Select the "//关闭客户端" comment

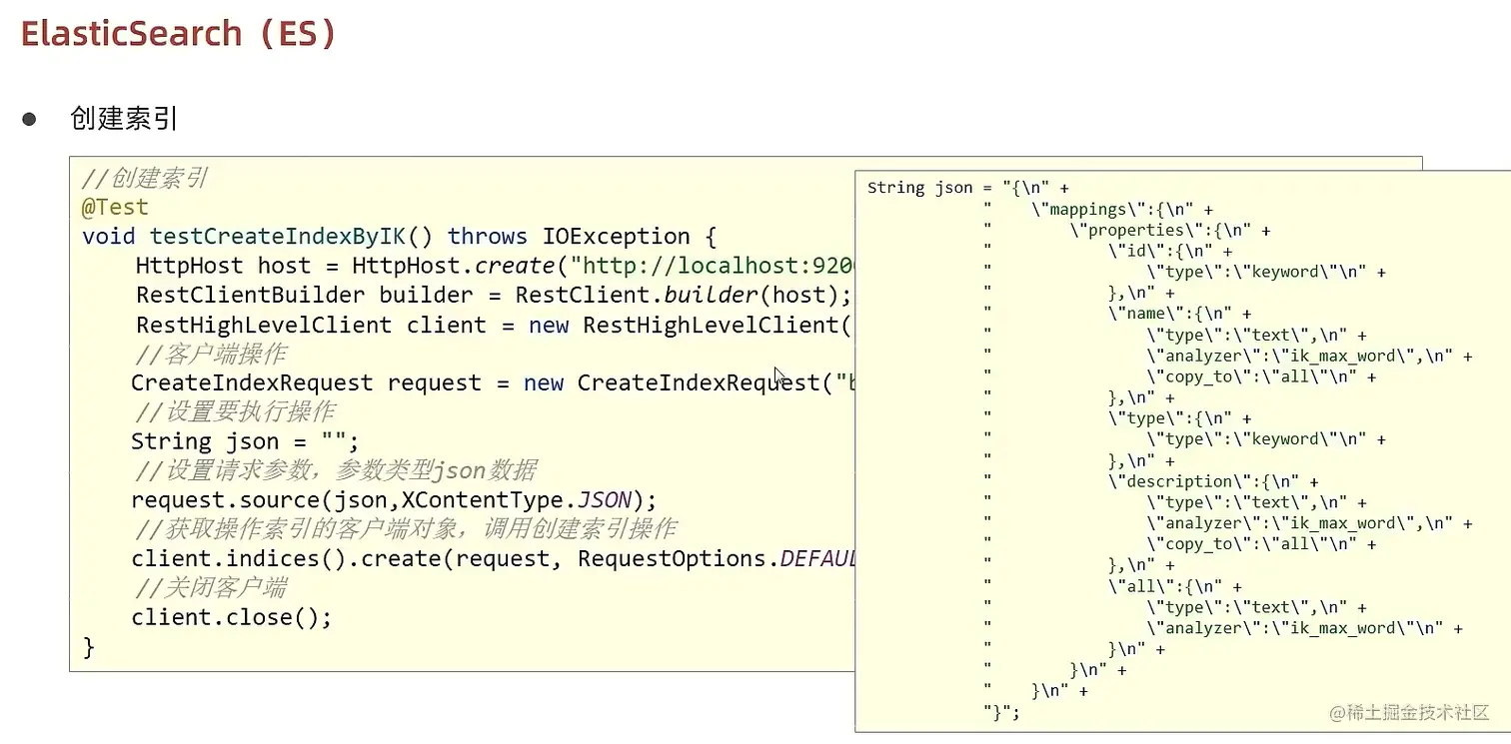tap(210, 587)
